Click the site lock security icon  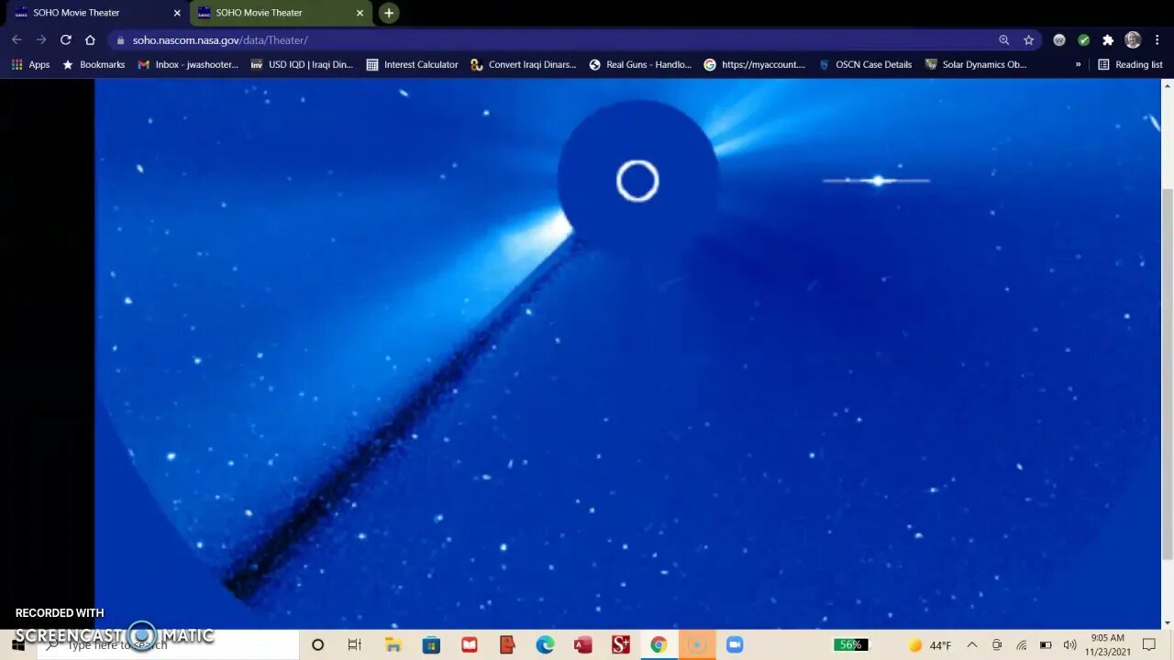120,40
